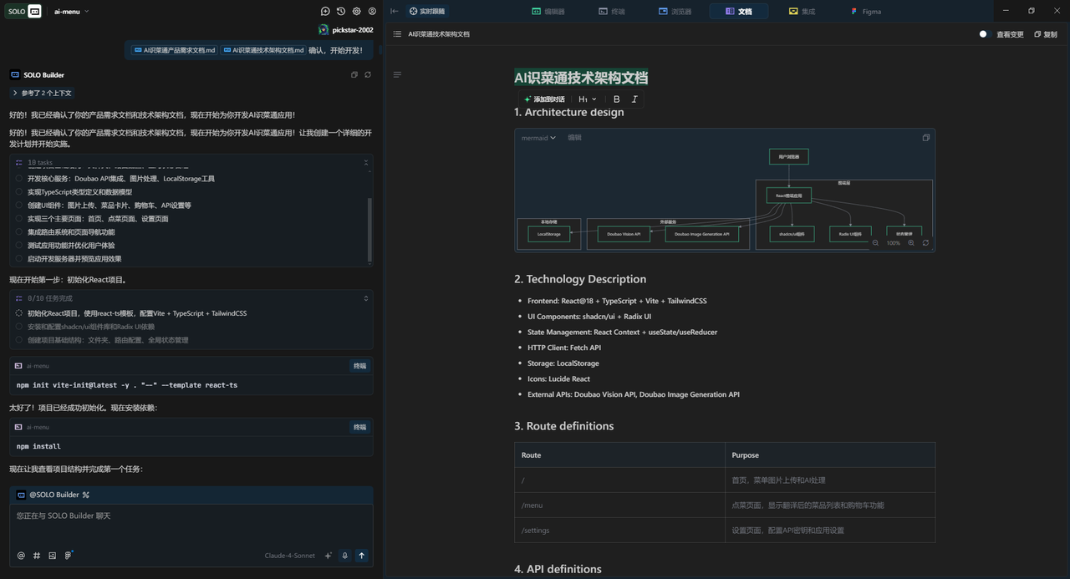Switch to the Figma tab
The height and width of the screenshot is (579, 1070).
click(x=865, y=12)
